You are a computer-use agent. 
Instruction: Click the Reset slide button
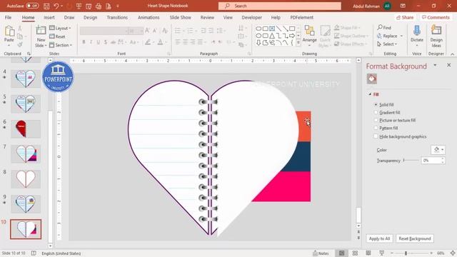coord(57,36)
